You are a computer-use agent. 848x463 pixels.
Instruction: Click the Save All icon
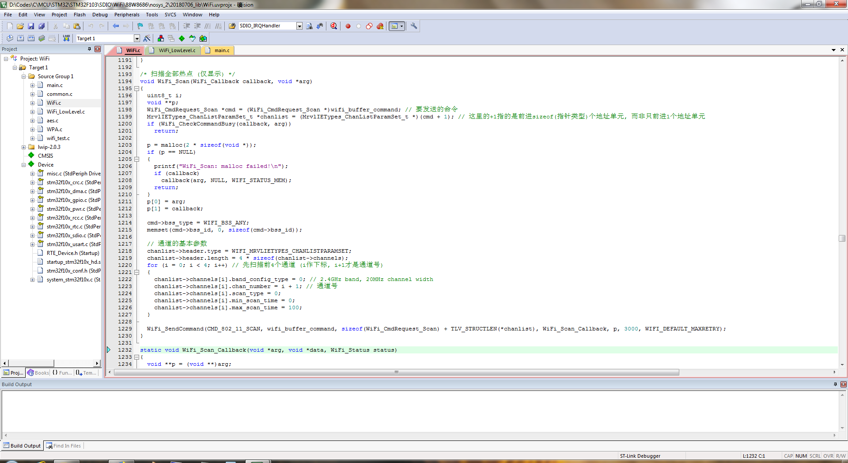coord(42,26)
